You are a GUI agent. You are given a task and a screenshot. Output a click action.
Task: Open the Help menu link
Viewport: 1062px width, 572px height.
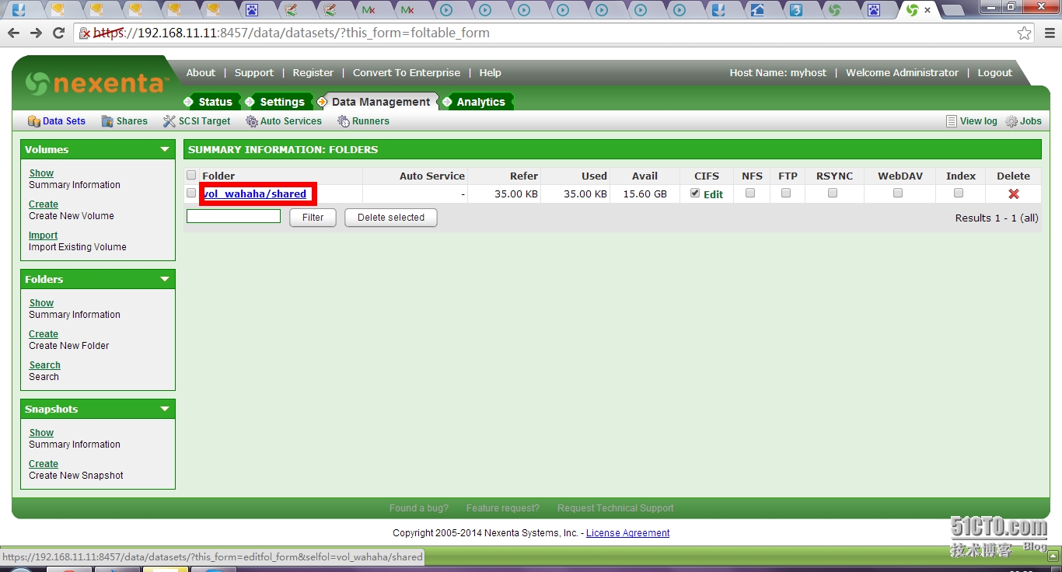click(x=490, y=72)
